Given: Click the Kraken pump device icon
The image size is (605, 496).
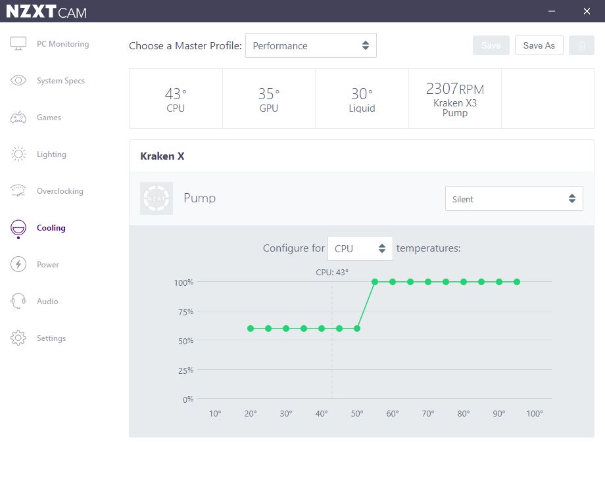Looking at the screenshot, I should [x=157, y=198].
